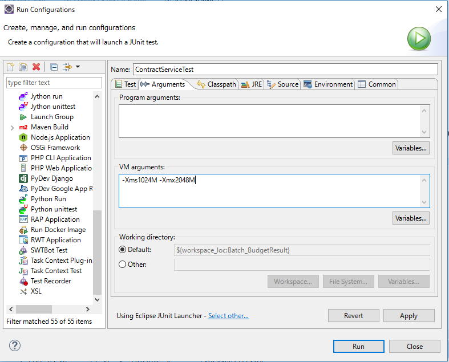Click the Run button

pyautogui.click(x=358, y=347)
